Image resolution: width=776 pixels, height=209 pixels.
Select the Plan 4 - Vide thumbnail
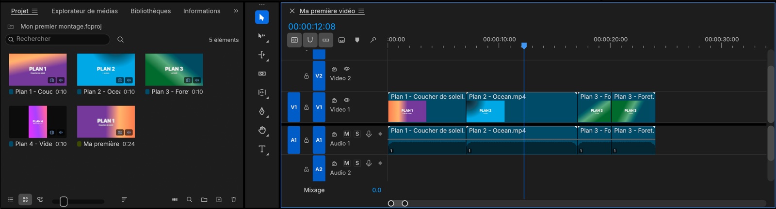[38, 122]
